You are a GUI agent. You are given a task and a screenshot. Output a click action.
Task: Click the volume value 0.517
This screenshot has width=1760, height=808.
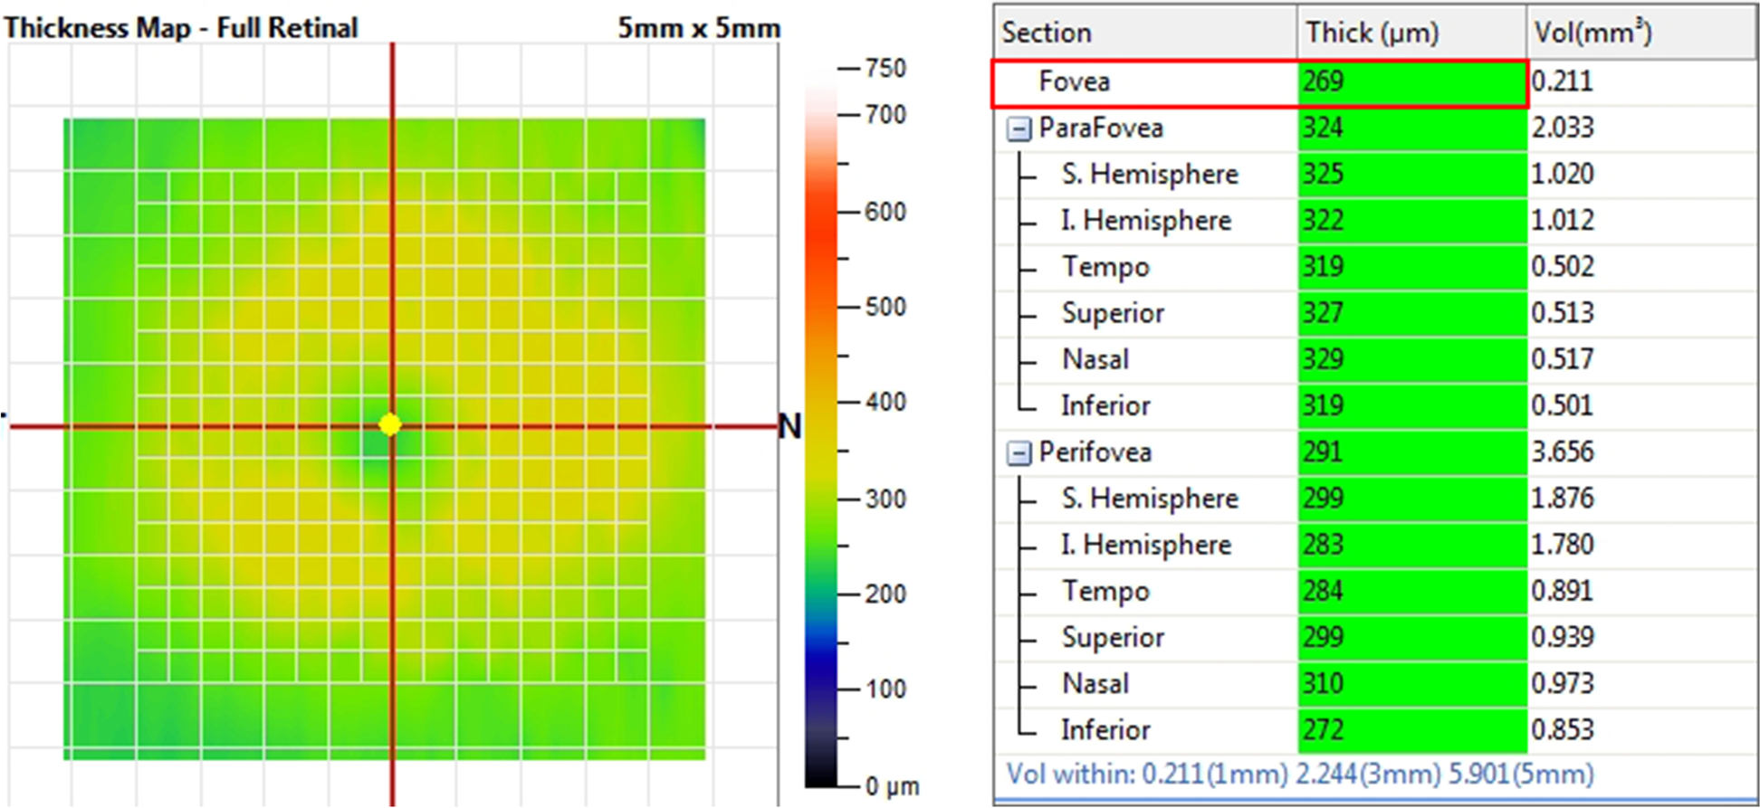1563,358
